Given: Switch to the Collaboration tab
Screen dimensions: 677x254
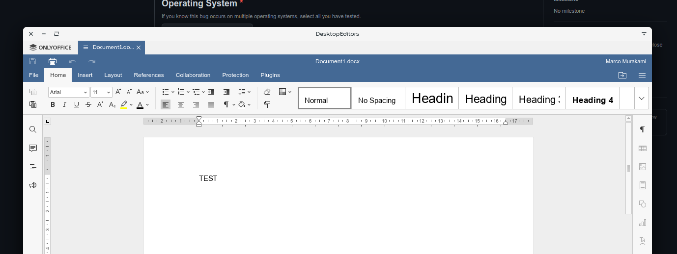Looking at the screenshot, I should [193, 75].
